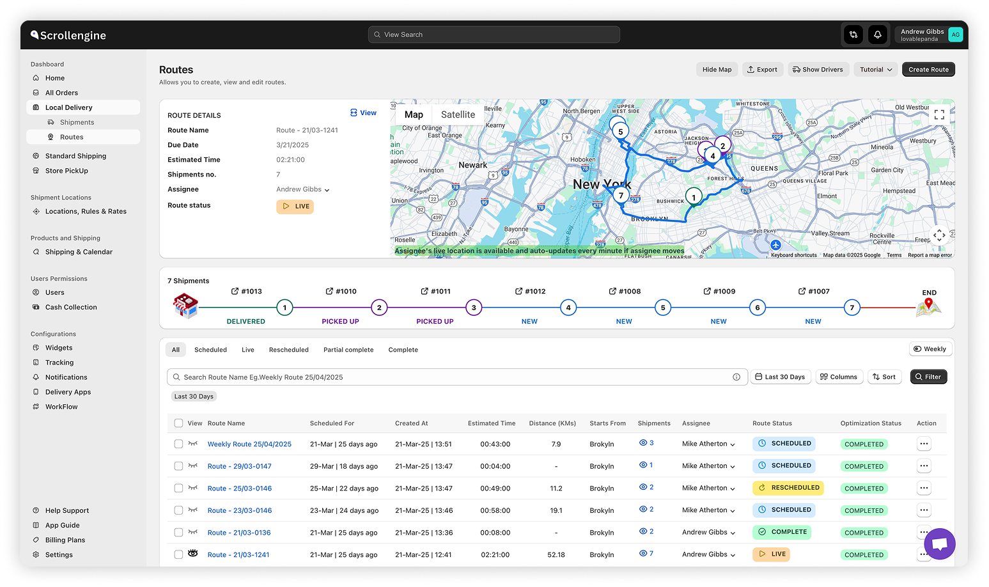989x587 pixels.
Task: Open the chat support bubble
Action: (x=939, y=544)
